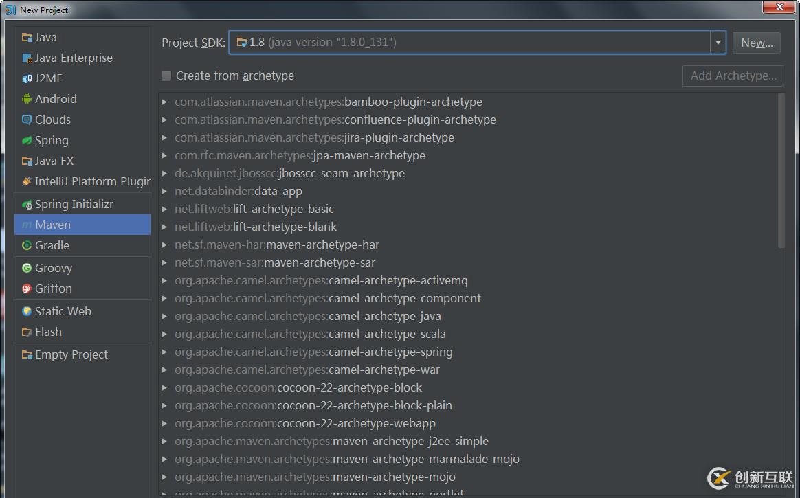Image resolution: width=800 pixels, height=498 pixels.
Task: Click the New... SDK button
Action: point(756,43)
